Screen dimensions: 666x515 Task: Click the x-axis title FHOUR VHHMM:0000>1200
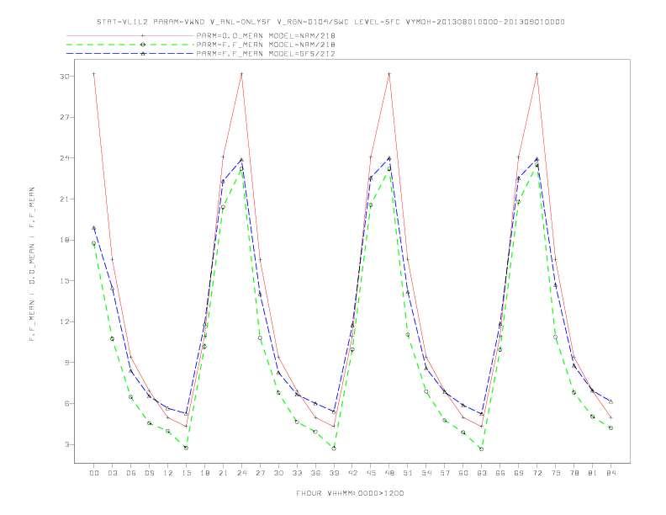[x=350, y=493]
